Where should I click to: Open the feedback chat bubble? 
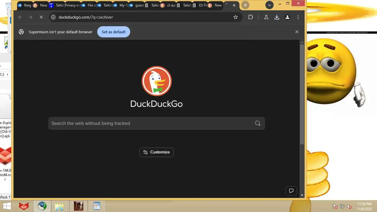(x=291, y=191)
